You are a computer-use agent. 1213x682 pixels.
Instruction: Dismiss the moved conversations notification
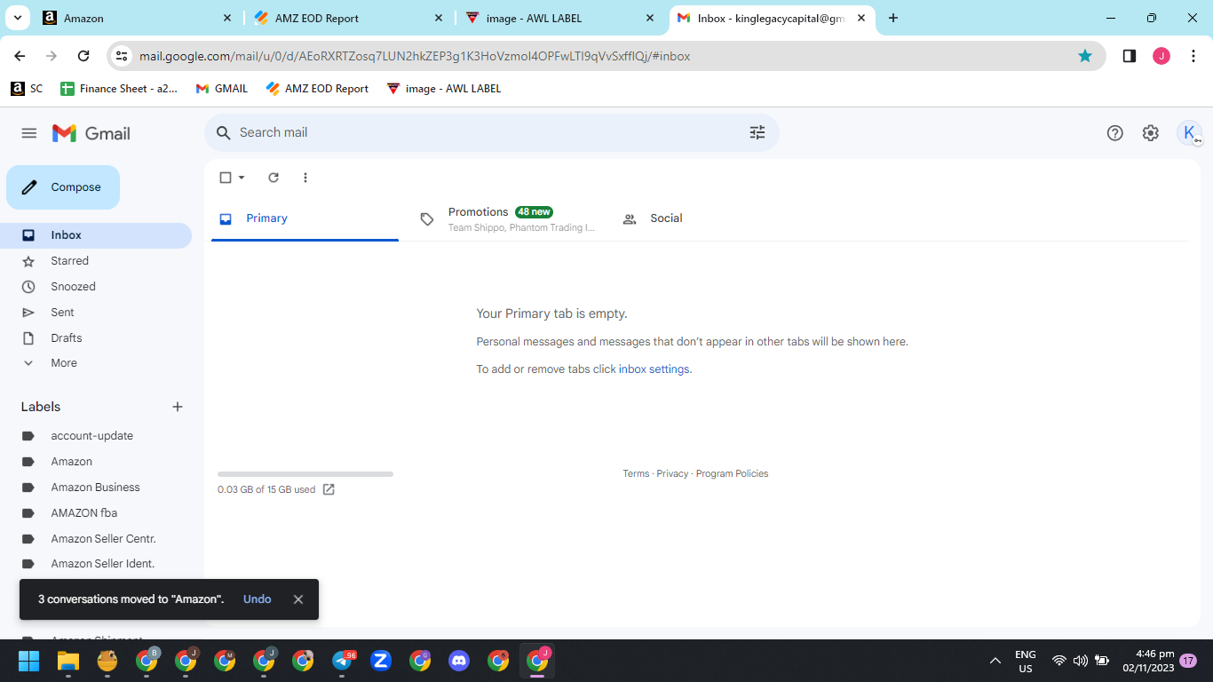pos(298,599)
